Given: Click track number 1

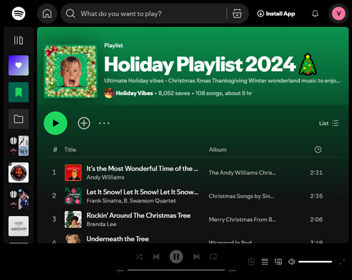Looking at the screenshot, I should click(54, 173).
